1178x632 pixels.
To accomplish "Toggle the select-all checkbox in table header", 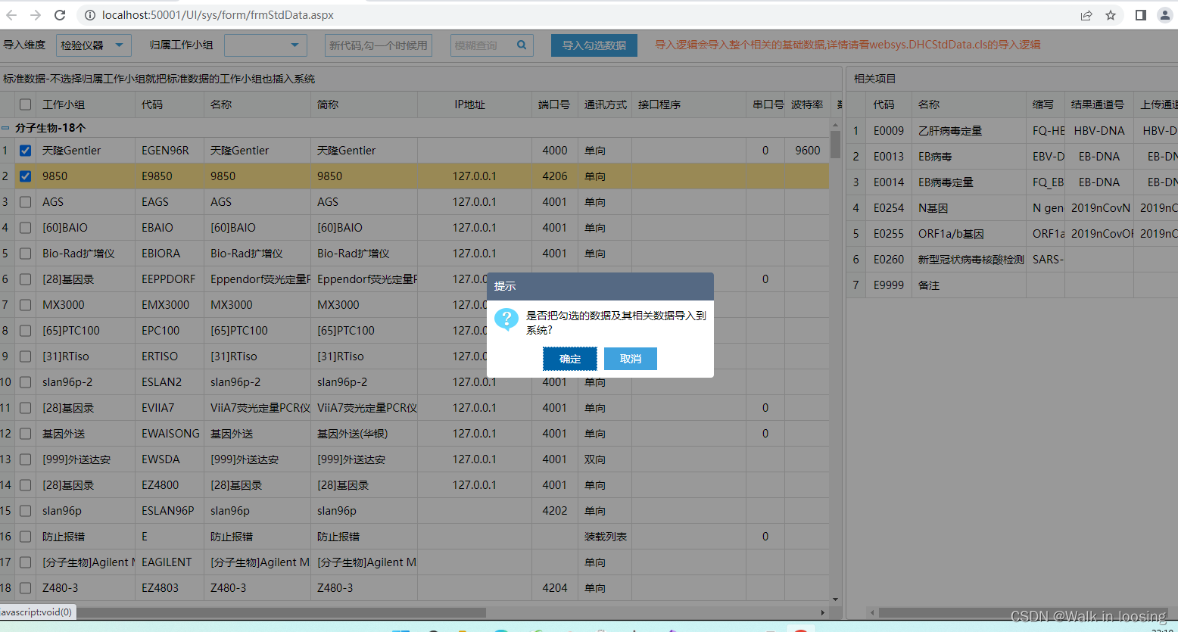I will [26, 104].
